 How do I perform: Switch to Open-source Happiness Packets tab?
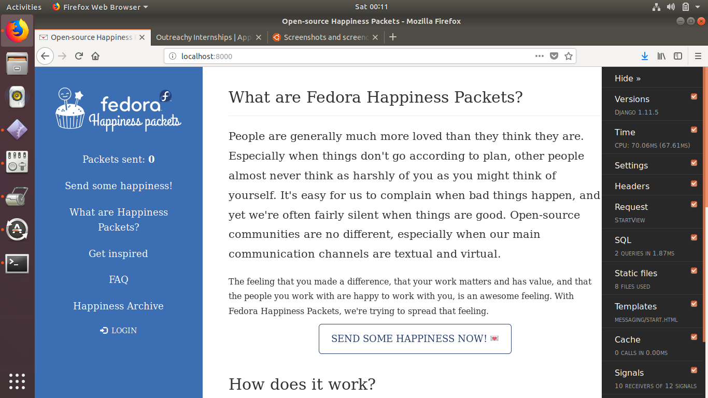click(x=93, y=37)
